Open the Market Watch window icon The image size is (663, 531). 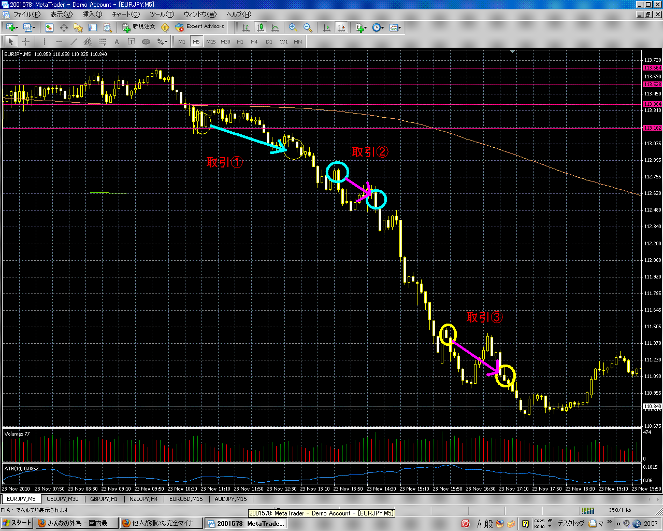[49, 27]
